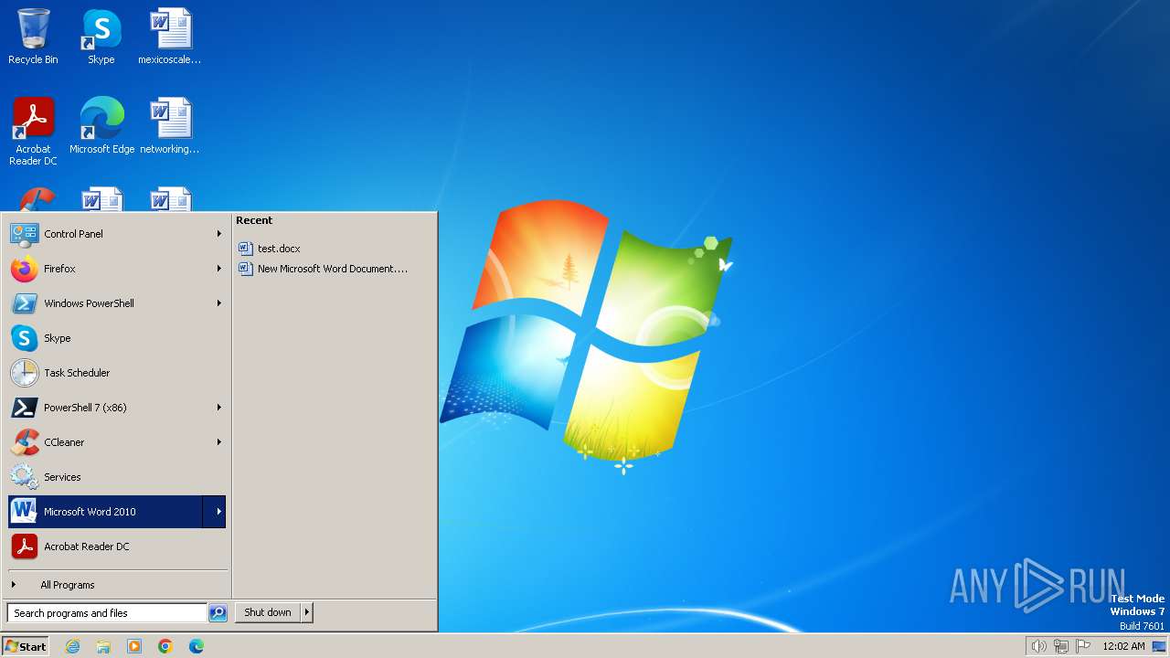Click Microsoft Word 2010 label text

pos(90,512)
